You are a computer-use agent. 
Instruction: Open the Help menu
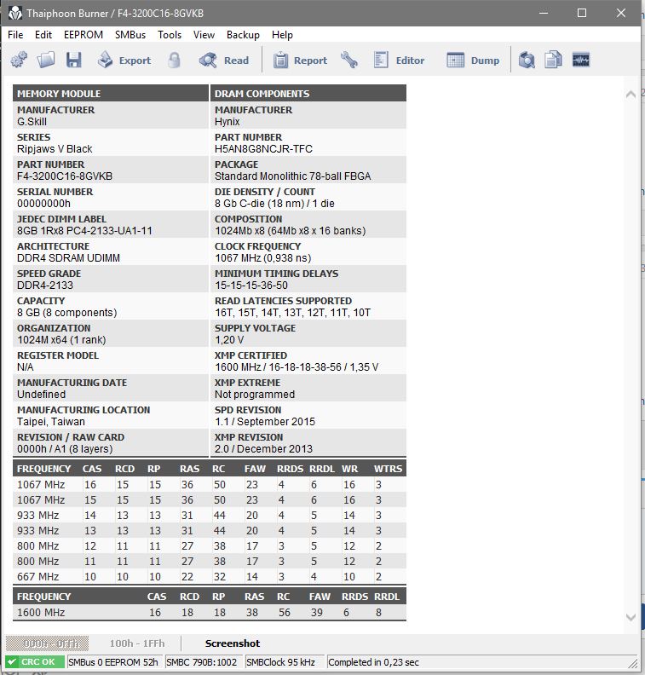click(x=282, y=35)
